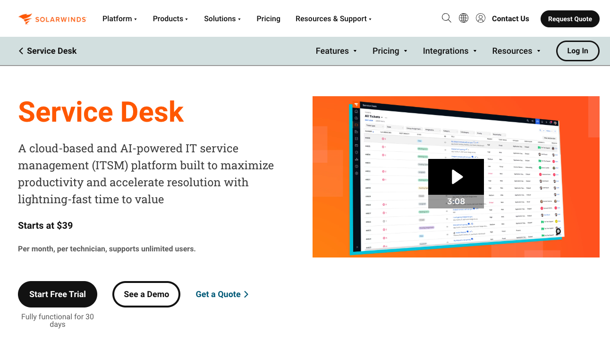Open the globe language selector

pos(464,18)
